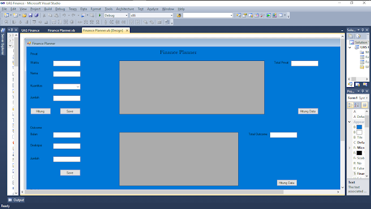Expand the Font property row
The width and height of the screenshot is (371, 209).
350,147
